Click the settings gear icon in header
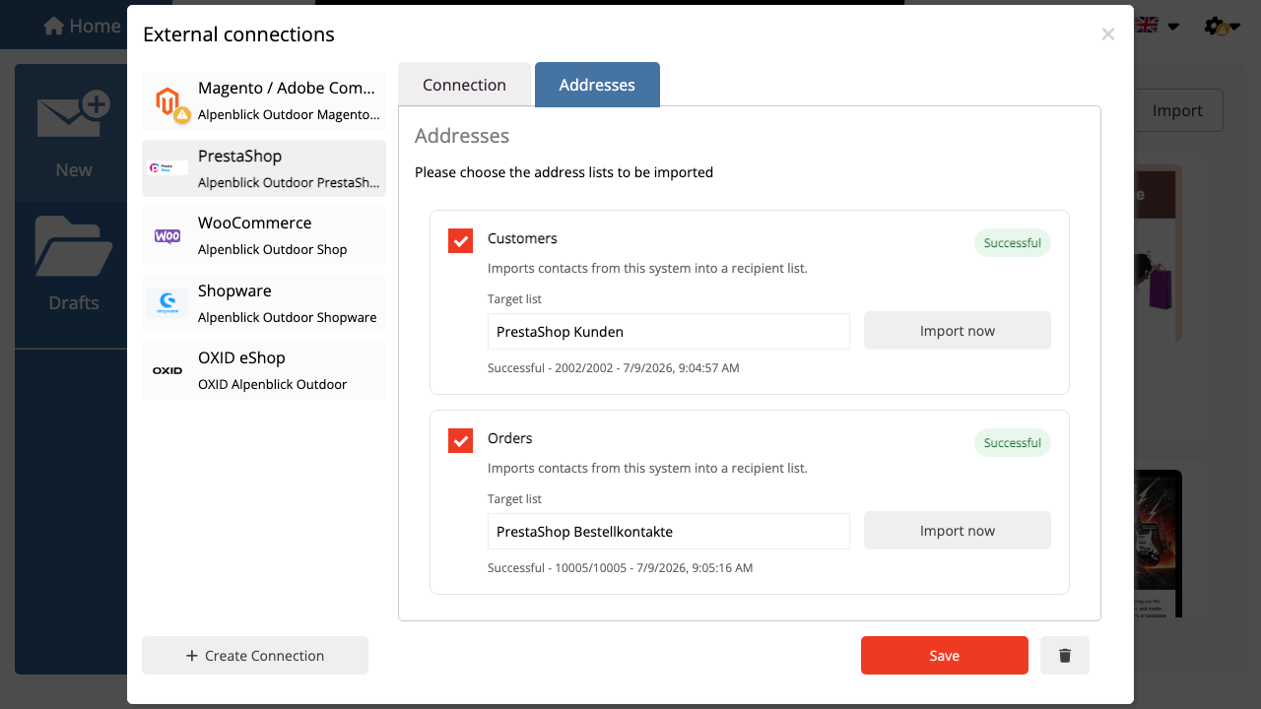 click(1215, 27)
